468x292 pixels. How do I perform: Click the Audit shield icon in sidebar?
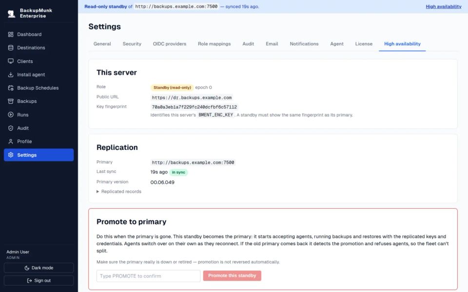pyautogui.click(x=11, y=128)
